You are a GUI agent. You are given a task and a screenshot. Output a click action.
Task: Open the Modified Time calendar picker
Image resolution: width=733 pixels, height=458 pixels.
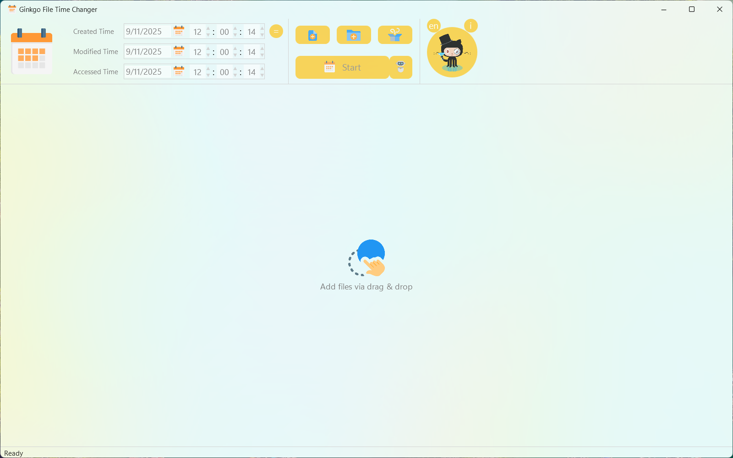click(179, 51)
